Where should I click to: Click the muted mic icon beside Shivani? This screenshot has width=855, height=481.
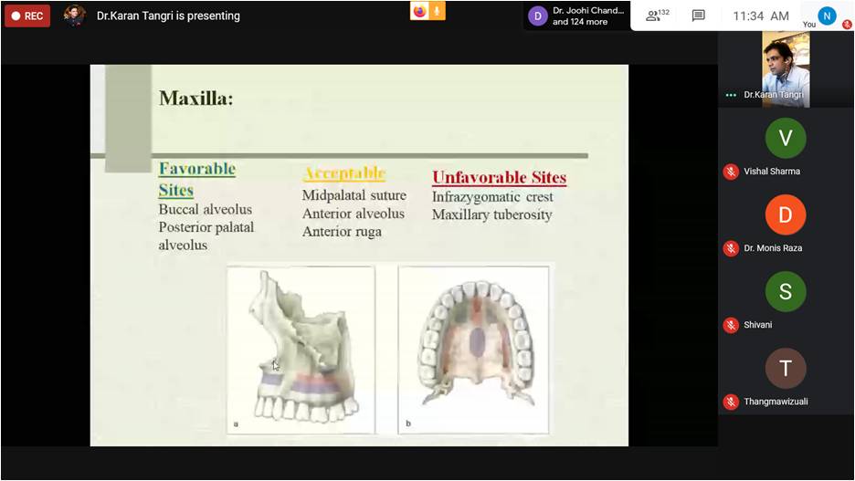(x=731, y=325)
